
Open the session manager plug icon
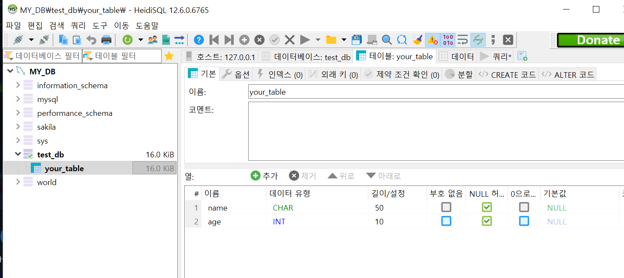click(18, 40)
